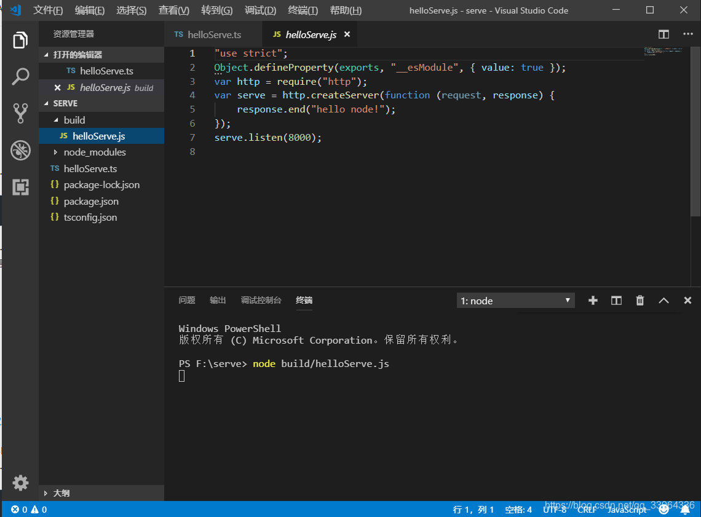
Task: Open the Debug view in activity bar
Action: [20, 150]
